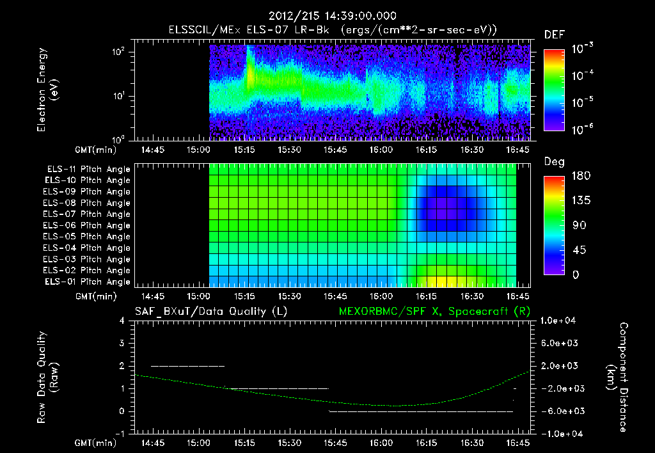
Task: Click the ELSSCIL/MEx ELS-07 LR-Bk panel title
Action: (333, 30)
